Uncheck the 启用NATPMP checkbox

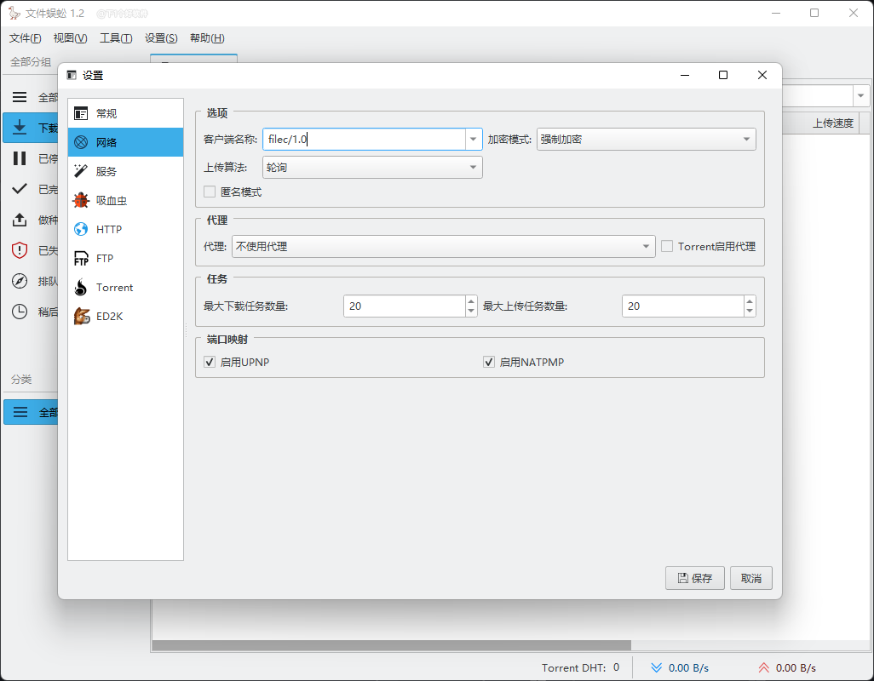coord(489,362)
